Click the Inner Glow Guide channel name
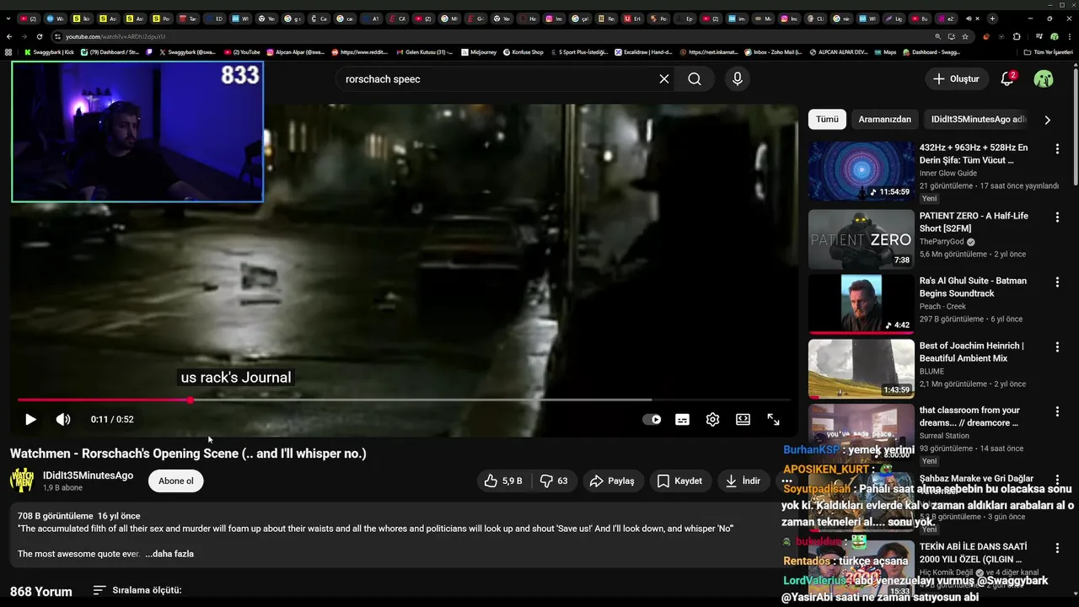The image size is (1079, 607). click(x=948, y=174)
